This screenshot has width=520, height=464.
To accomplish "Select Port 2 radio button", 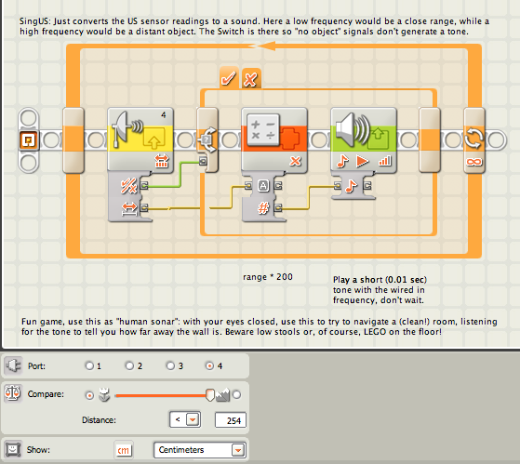I will tap(129, 365).
